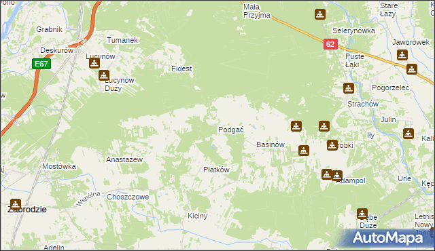This screenshot has height=251, width=435.
Task: Click the green E67 route shield
Action: point(41,64)
